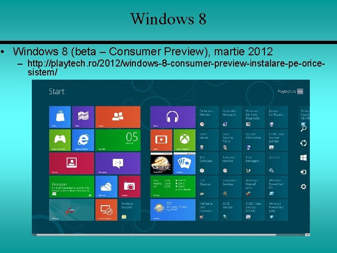The height and width of the screenshot is (253, 337).
Task: Open the Camera tile
Action: tap(129, 186)
